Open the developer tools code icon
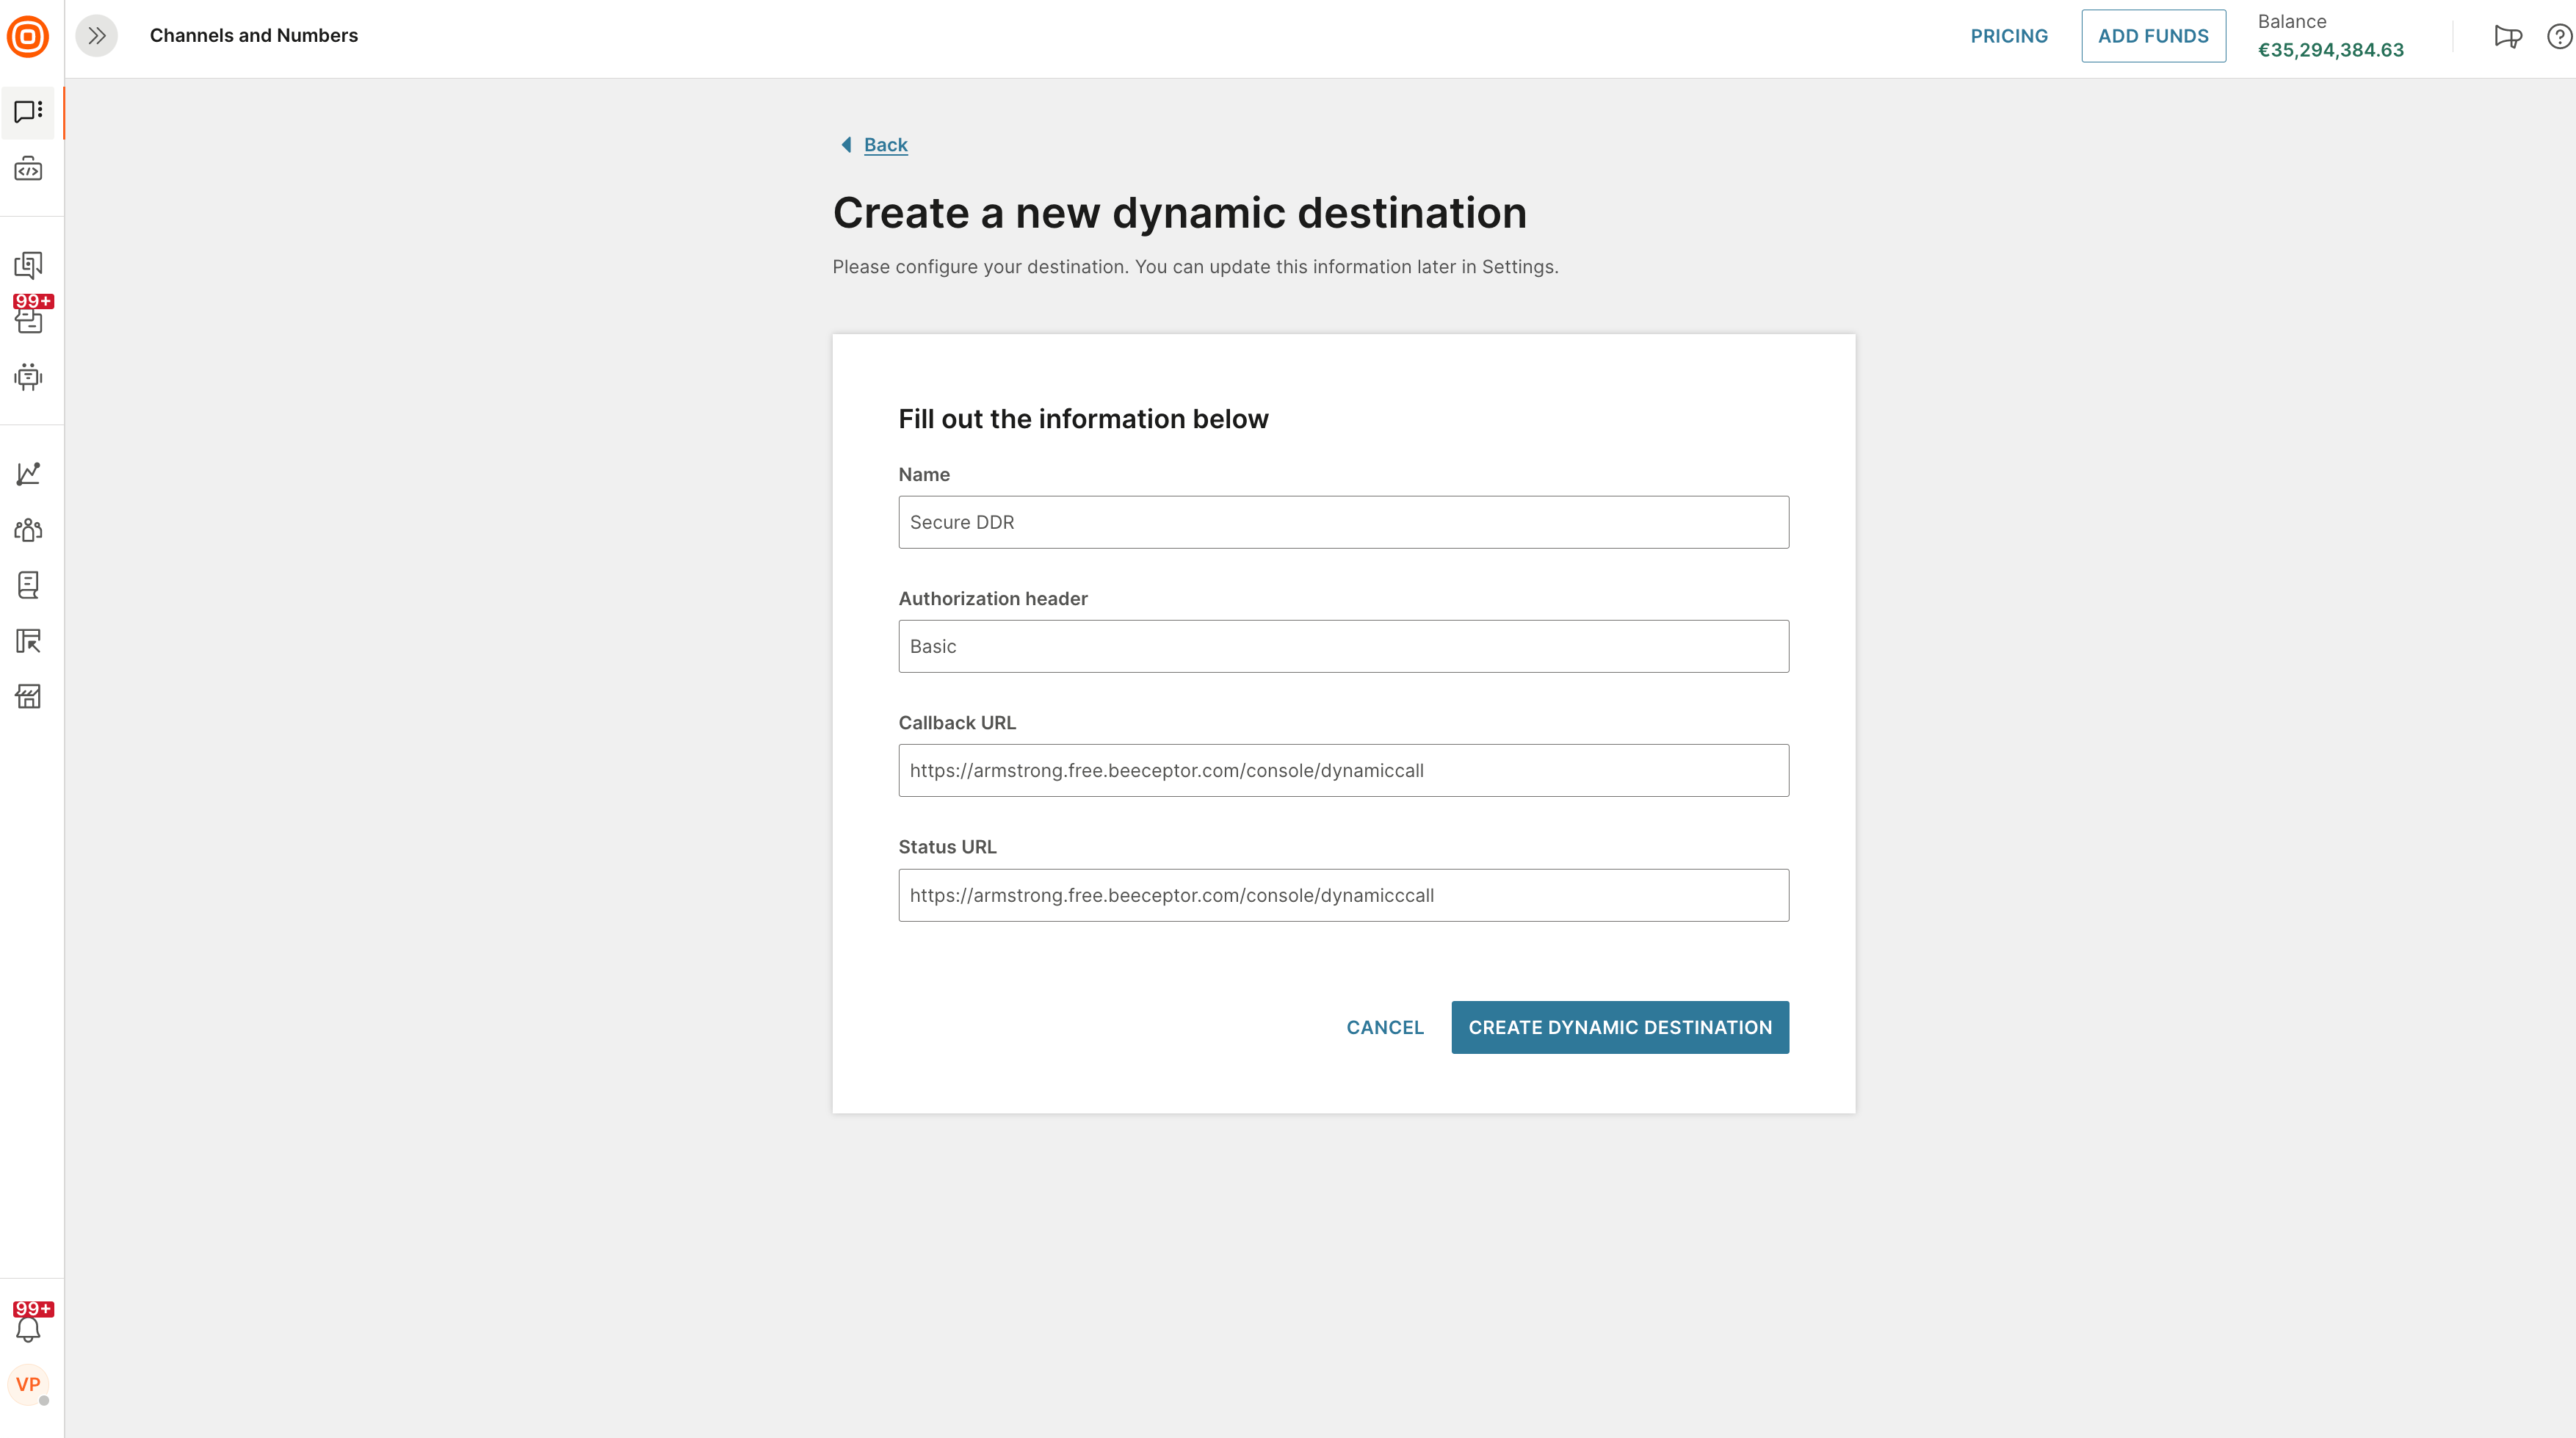 [28, 169]
